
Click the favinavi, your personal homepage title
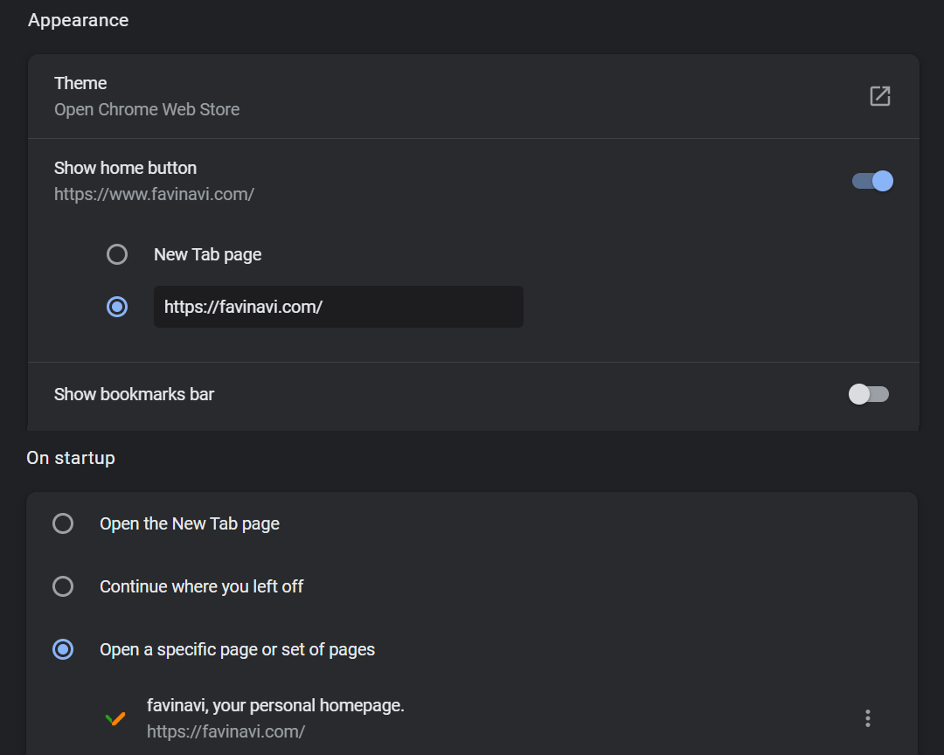pyautogui.click(x=275, y=705)
